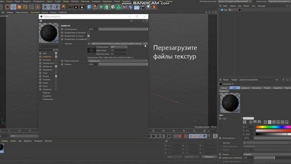291x164 pixels.
Task: Toggle the Color channel checkbox
Action: click(x=56, y=53)
